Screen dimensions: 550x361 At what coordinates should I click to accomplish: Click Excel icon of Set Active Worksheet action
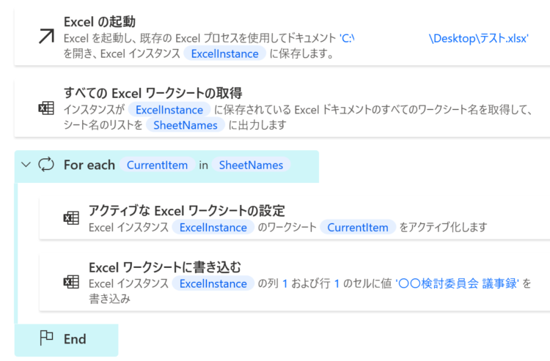point(71,218)
